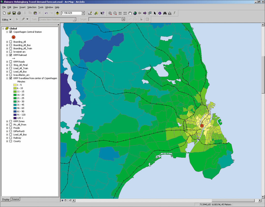Screen dimensions: 265x207
Task: Save the map document
Action: tap(14, 13)
